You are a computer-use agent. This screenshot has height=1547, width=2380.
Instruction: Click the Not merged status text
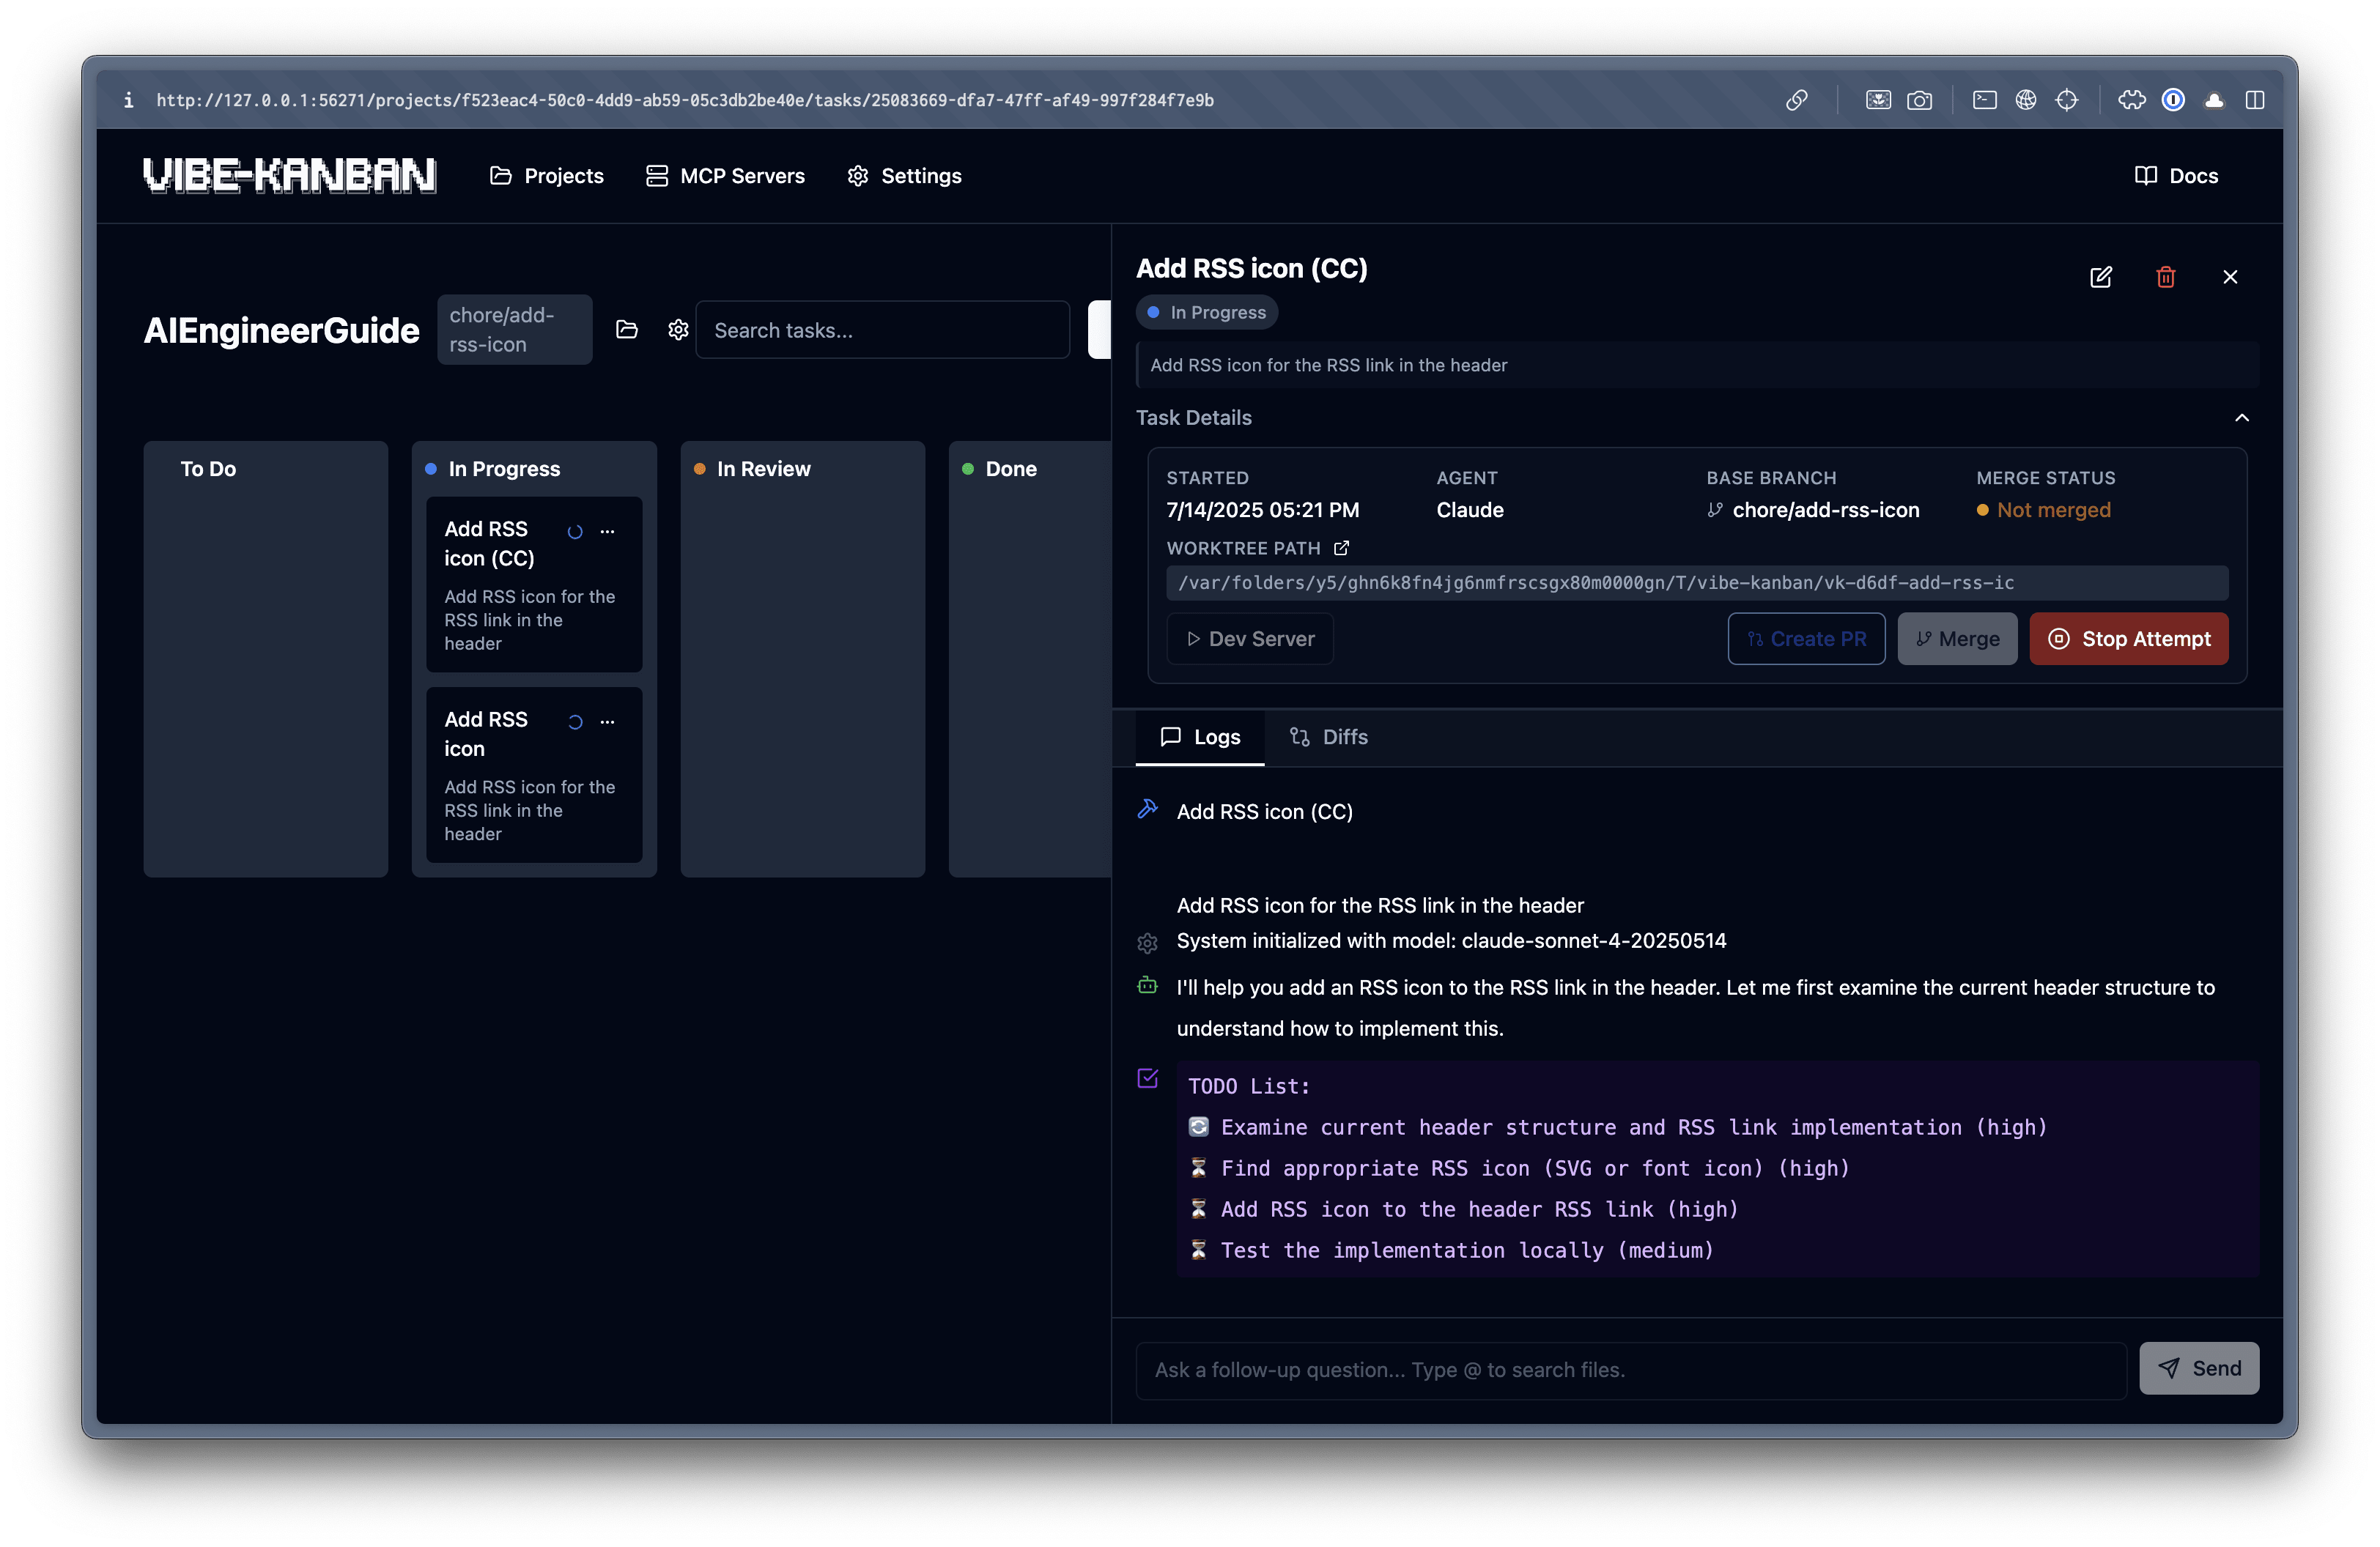pyautogui.click(x=2053, y=510)
